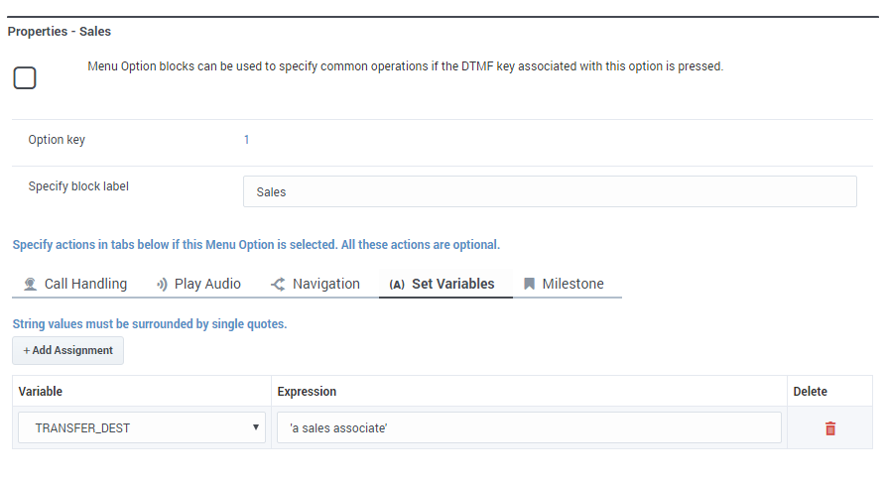
Task: Click the Milestone bookmark icon
Action: pyautogui.click(x=530, y=284)
